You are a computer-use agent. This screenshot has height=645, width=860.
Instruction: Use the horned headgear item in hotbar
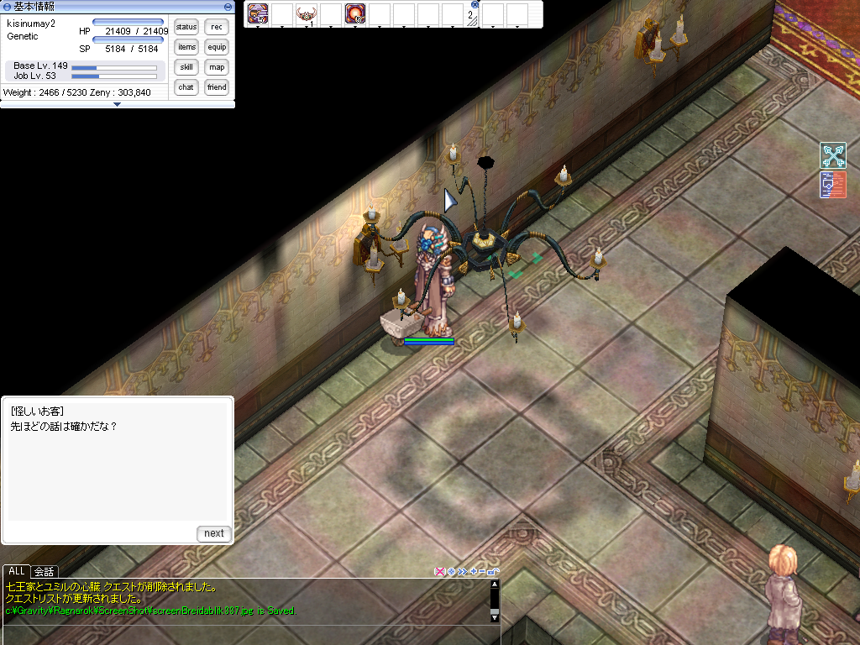click(x=306, y=13)
